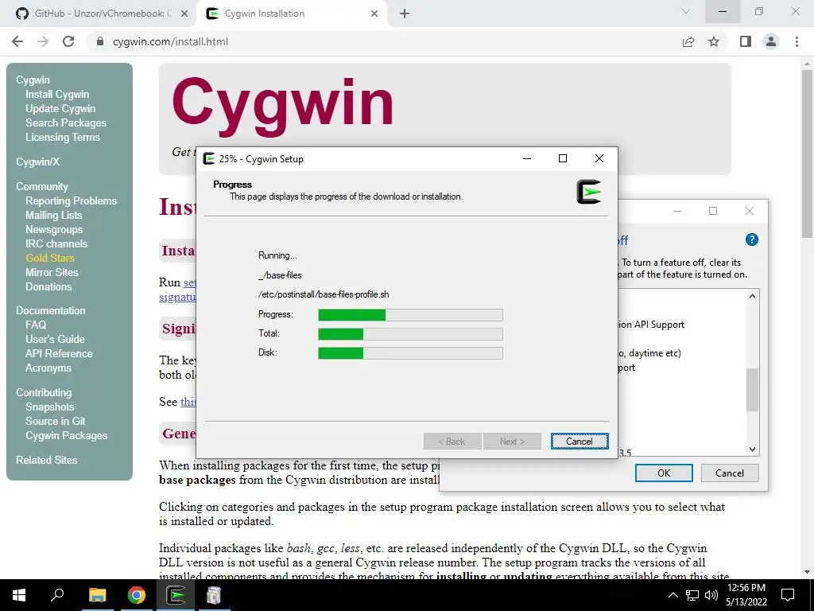Viewport: 814px width, 611px height.
Task: Bookmark this page with the star
Action: coord(714,41)
